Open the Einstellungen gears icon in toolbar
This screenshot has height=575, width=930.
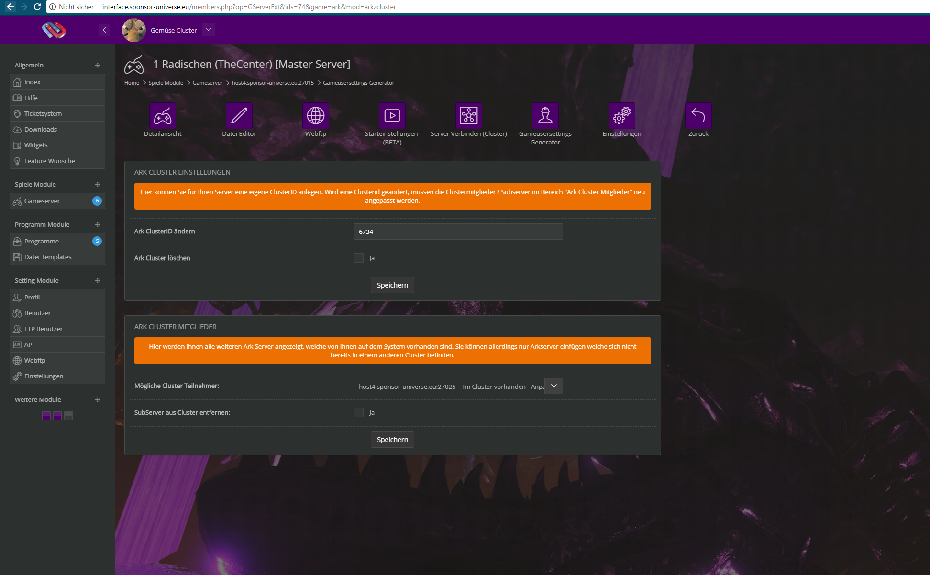coord(622,116)
